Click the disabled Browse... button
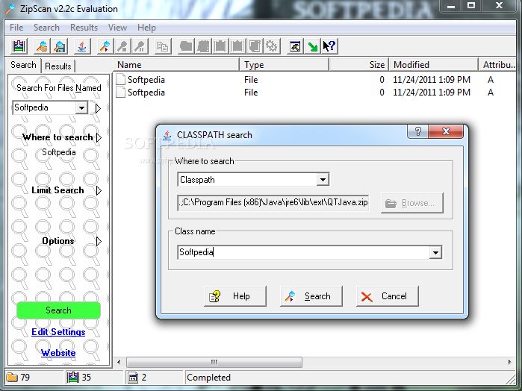The image size is (522, 391). click(412, 203)
